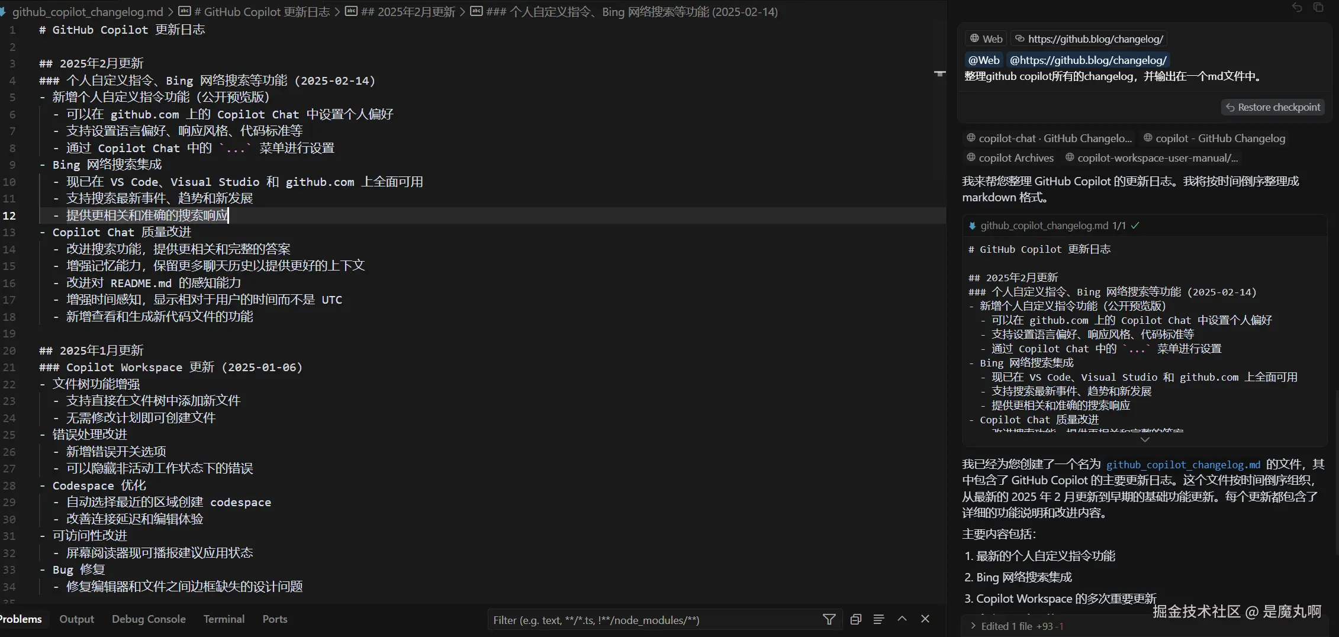Open copilot - GitHub Changelog source
The image size is (1339, 637).
pos(1214,139)
